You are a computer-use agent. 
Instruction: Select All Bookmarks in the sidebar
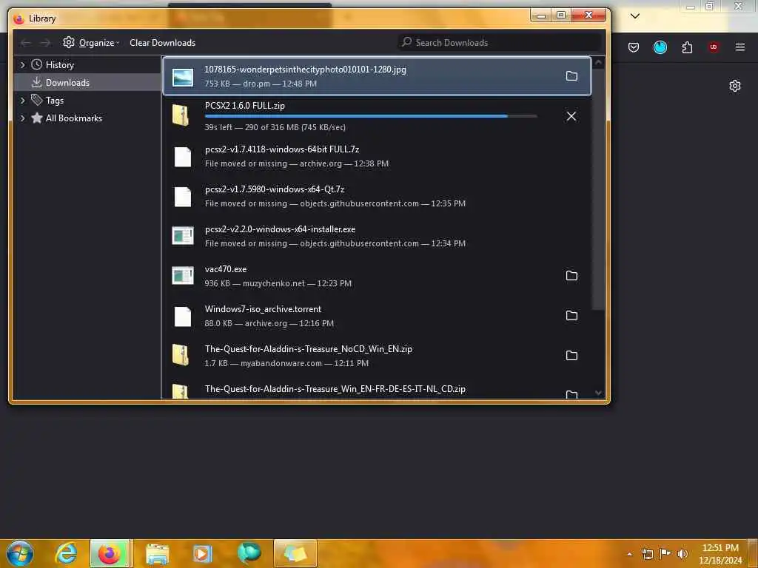tap(73, 118)
